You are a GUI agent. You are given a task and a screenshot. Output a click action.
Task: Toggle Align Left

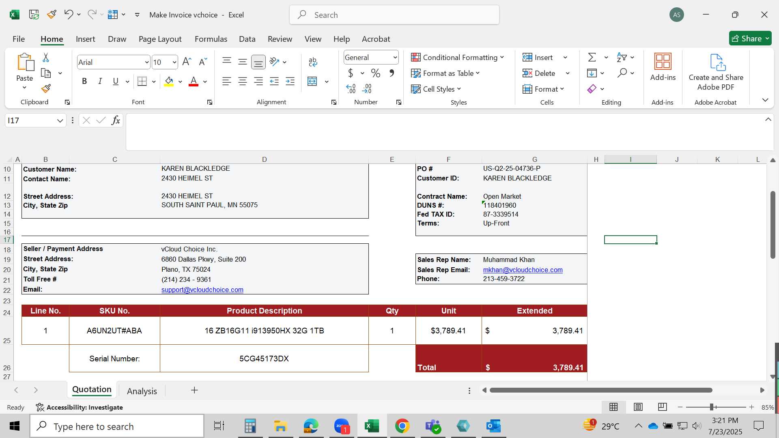(227, 82)
